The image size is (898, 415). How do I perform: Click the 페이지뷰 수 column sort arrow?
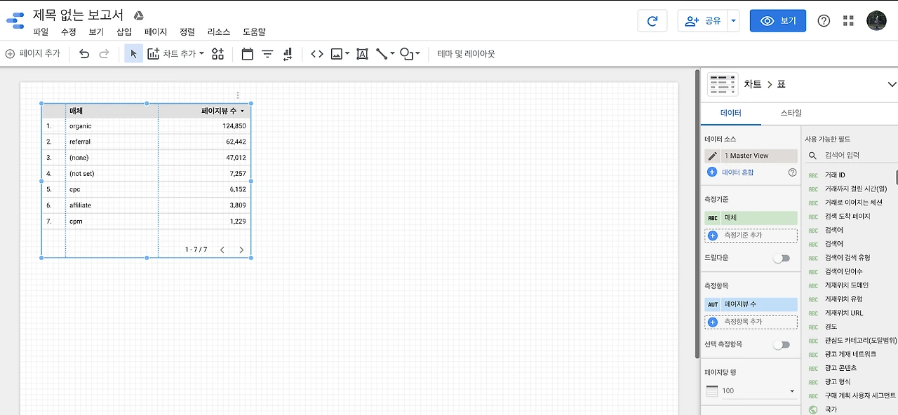pyautogui.click(x=243, y=111)
